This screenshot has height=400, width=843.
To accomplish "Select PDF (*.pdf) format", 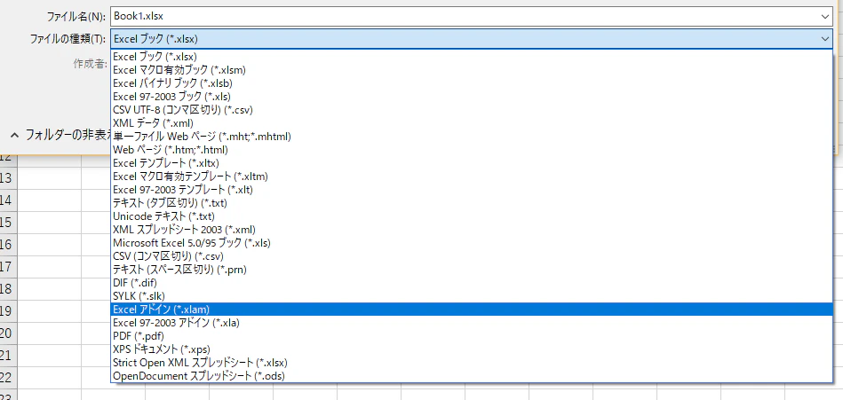I will pos(472,336).
